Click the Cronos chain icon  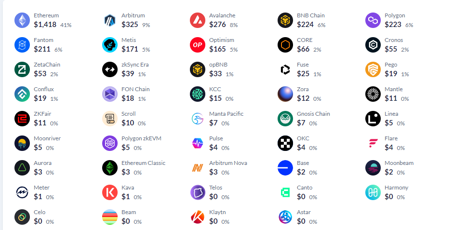coord(373,45)
